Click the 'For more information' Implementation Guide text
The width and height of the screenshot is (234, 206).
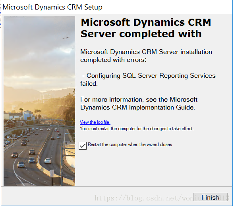pyautogui.click(x=139, y=104)
